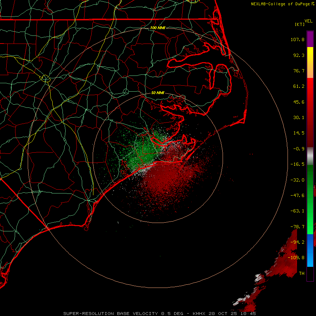Select the 45.6 scale value

tap(299, 102)
